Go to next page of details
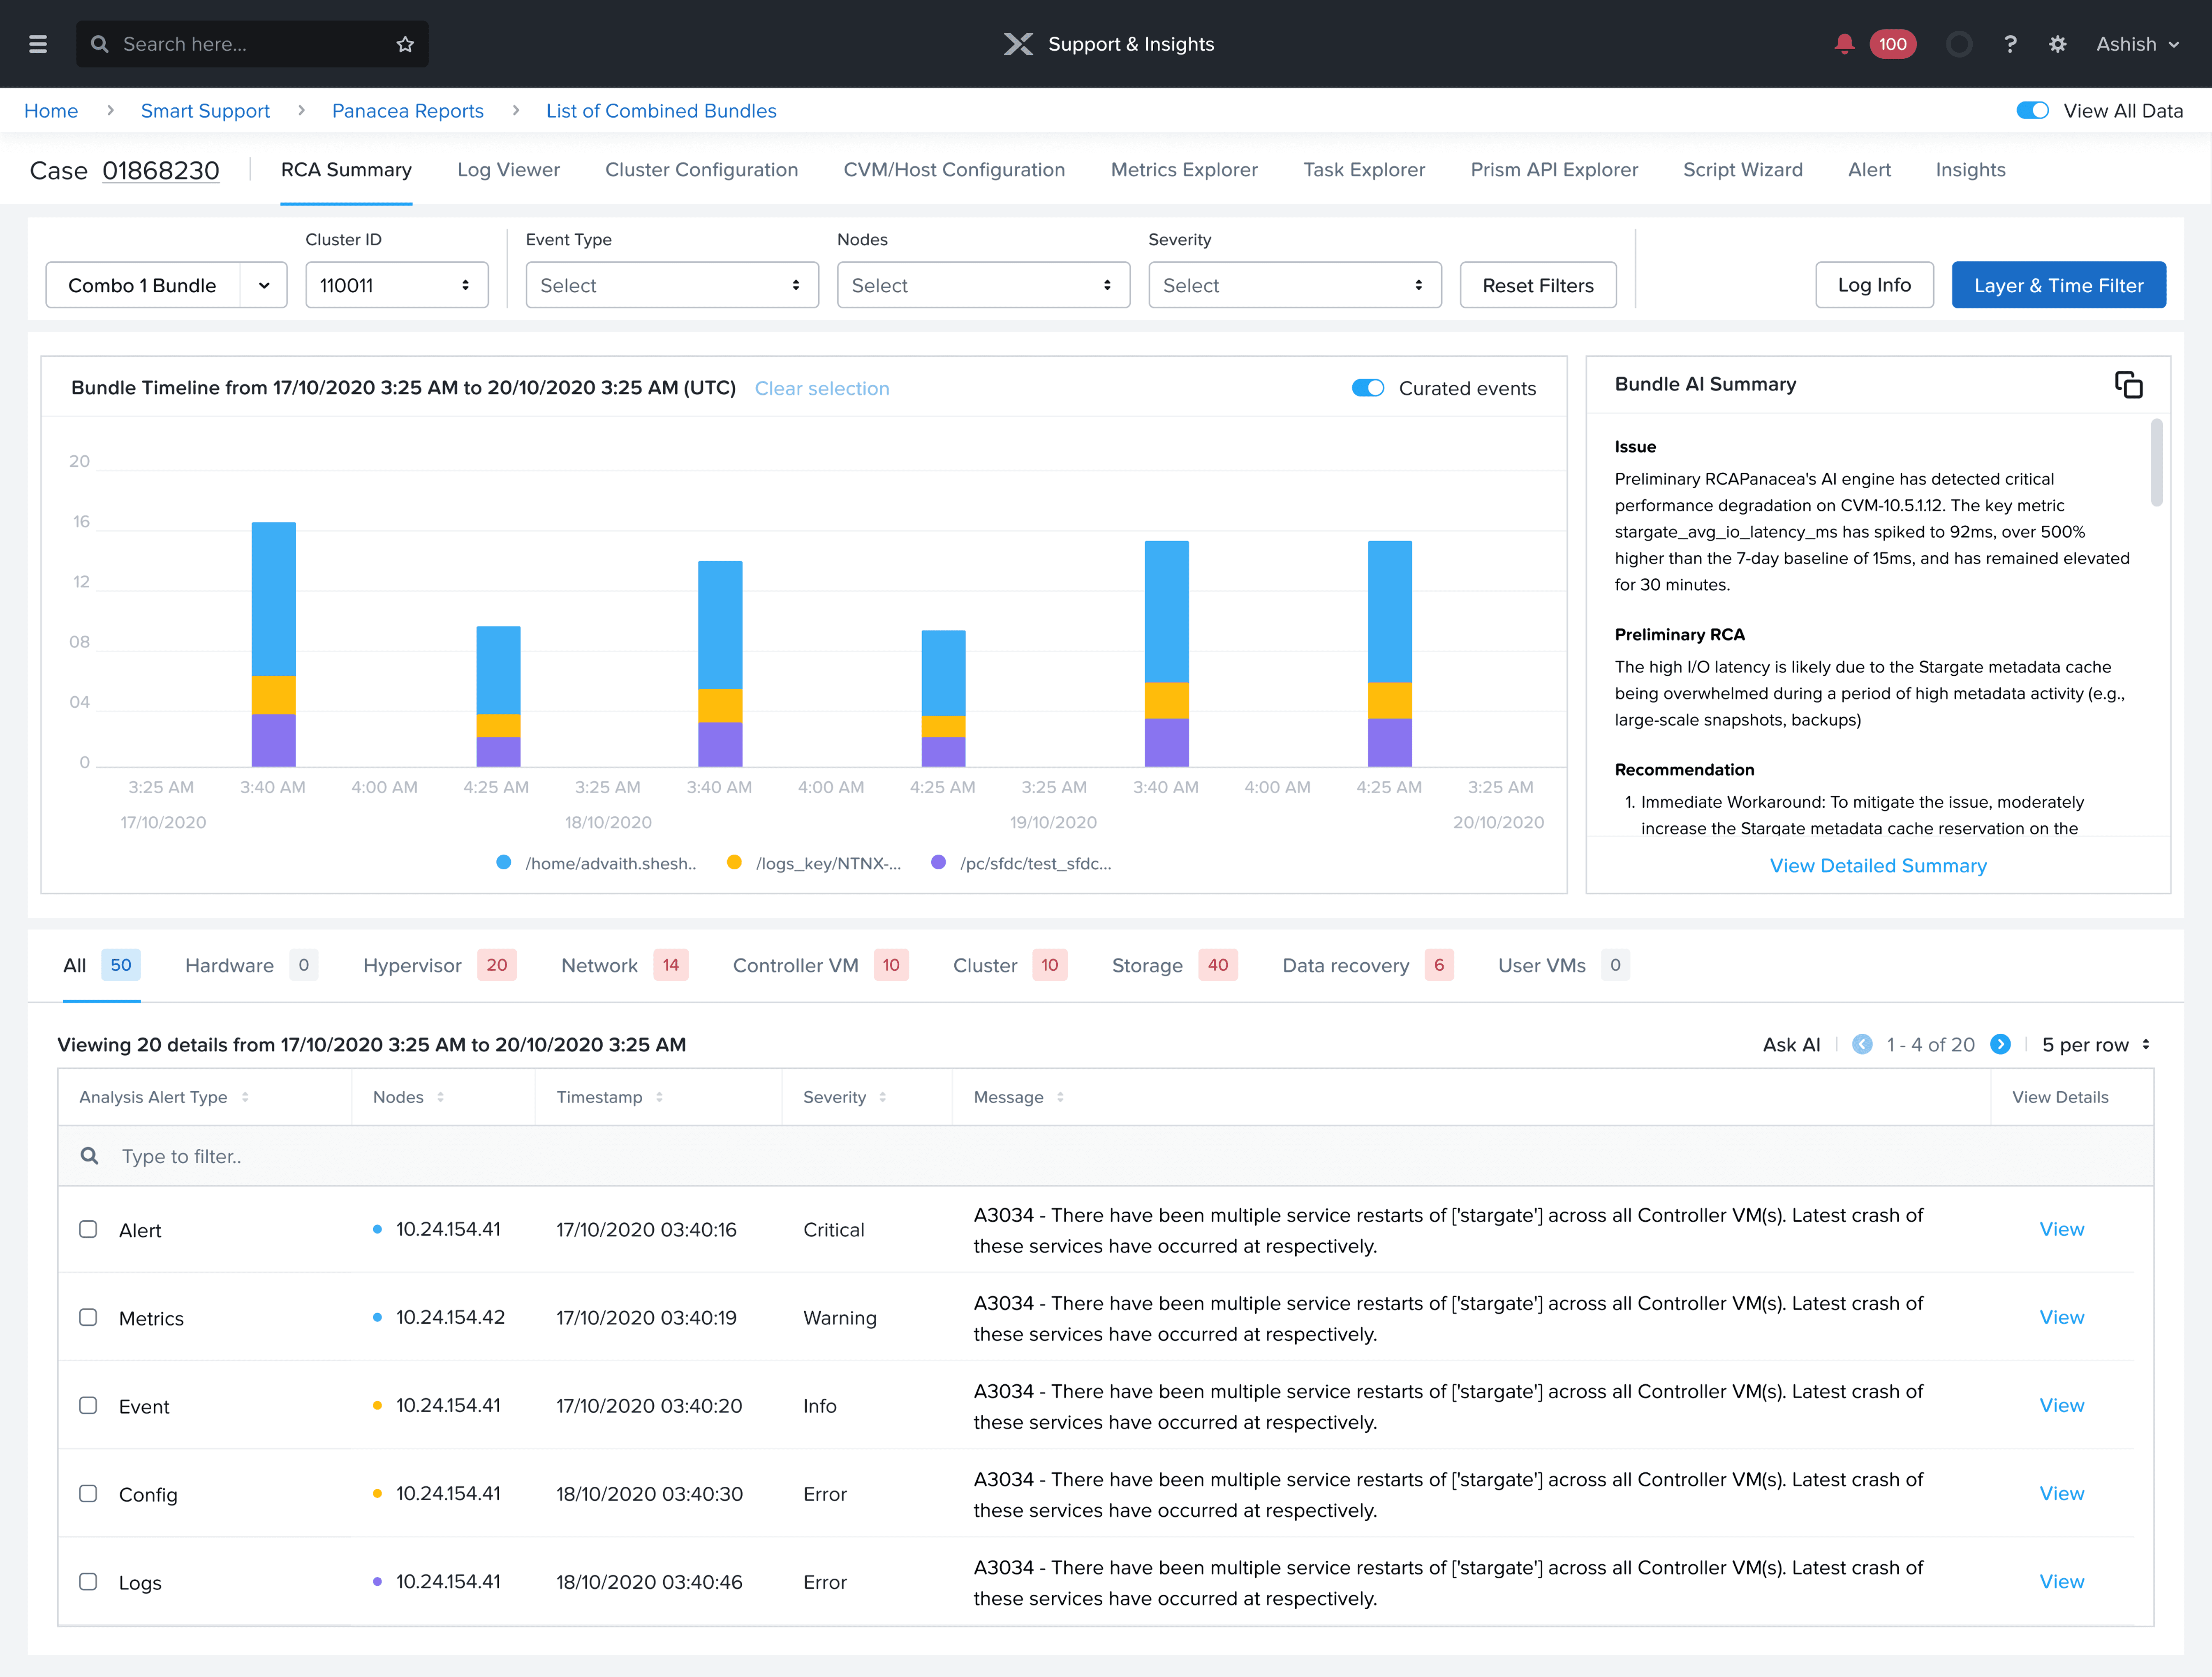2212x1677 pixels. tap(2000, 1044)
